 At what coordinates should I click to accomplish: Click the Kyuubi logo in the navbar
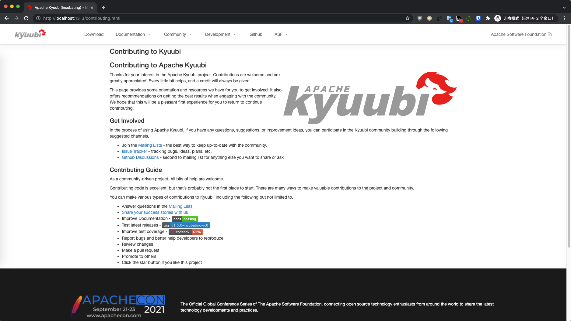(x=30, y=34)
